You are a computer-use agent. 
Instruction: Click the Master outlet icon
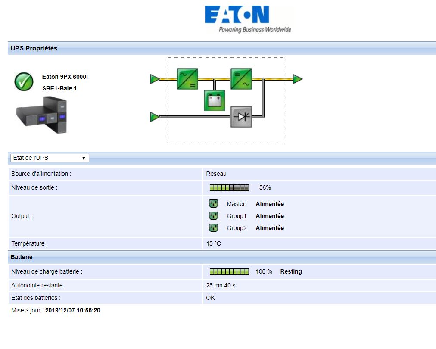coord(213,203)
